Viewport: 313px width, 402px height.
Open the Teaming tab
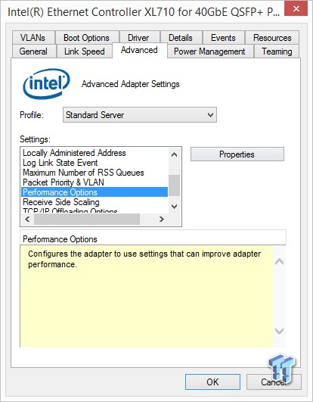click(x=277, y=51)
